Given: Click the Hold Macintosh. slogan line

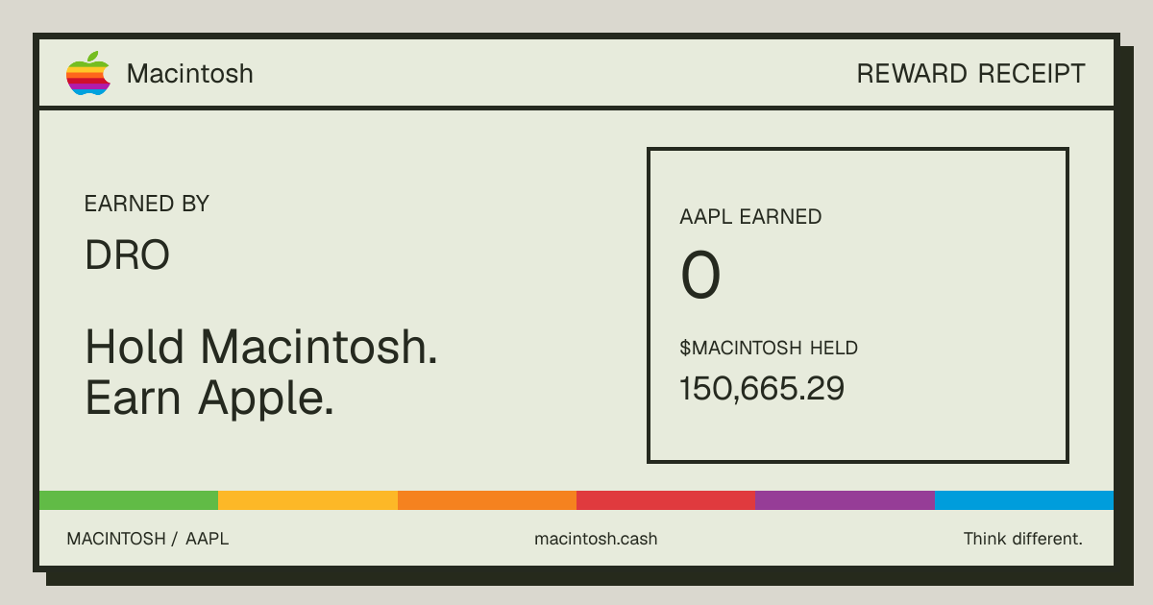Looking at the screenshot, I should pos(261,347).
